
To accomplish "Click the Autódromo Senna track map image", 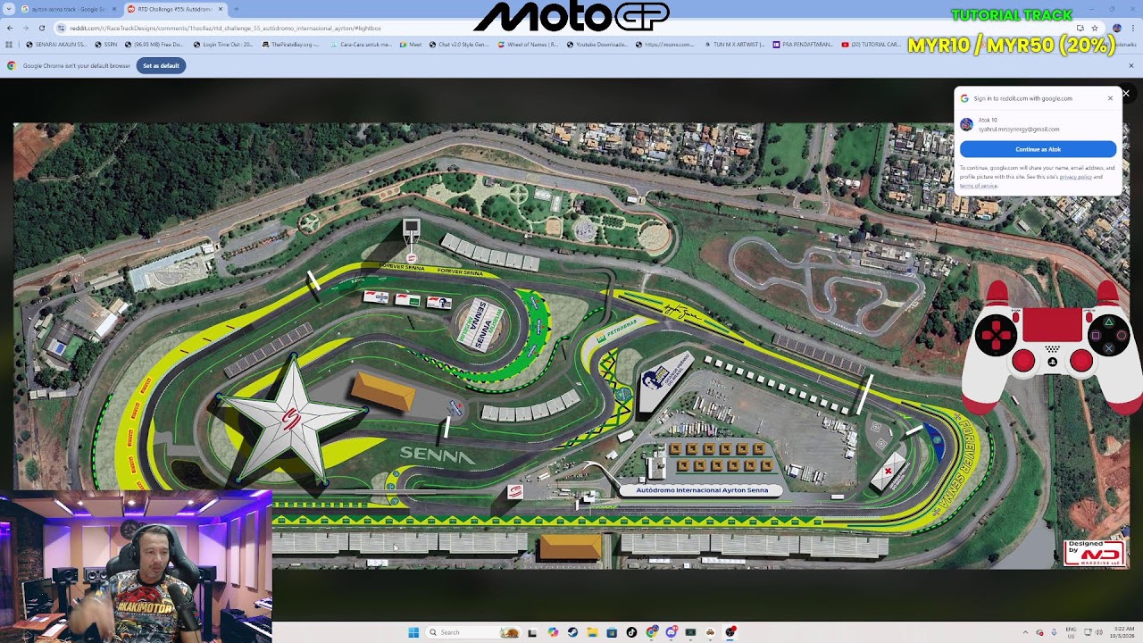I will (x=571, y=346).
